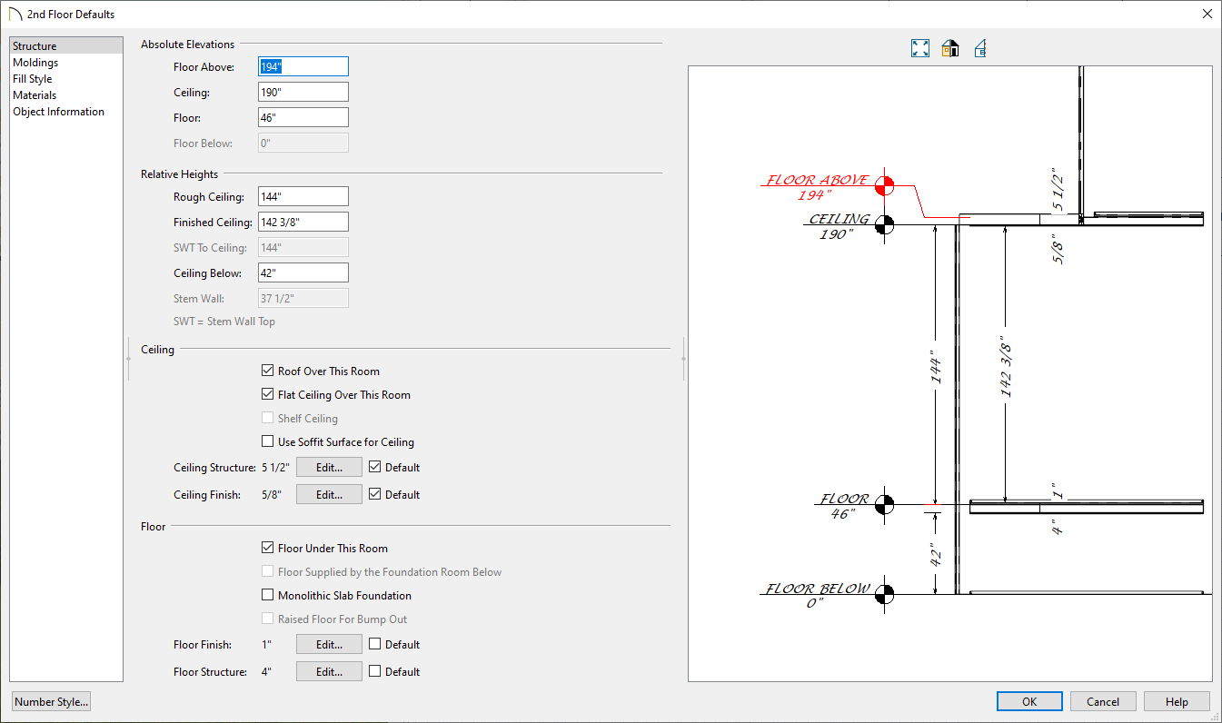Edit the Ceiling Structure settings
The image size is (1222, 723).
[329, 468]
